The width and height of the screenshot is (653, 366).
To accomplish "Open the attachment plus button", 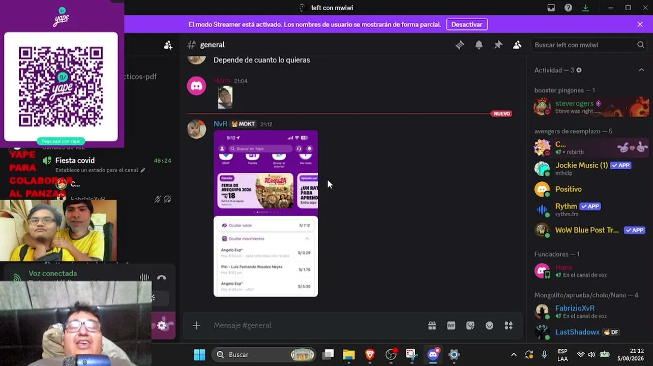I will point(196,325).
